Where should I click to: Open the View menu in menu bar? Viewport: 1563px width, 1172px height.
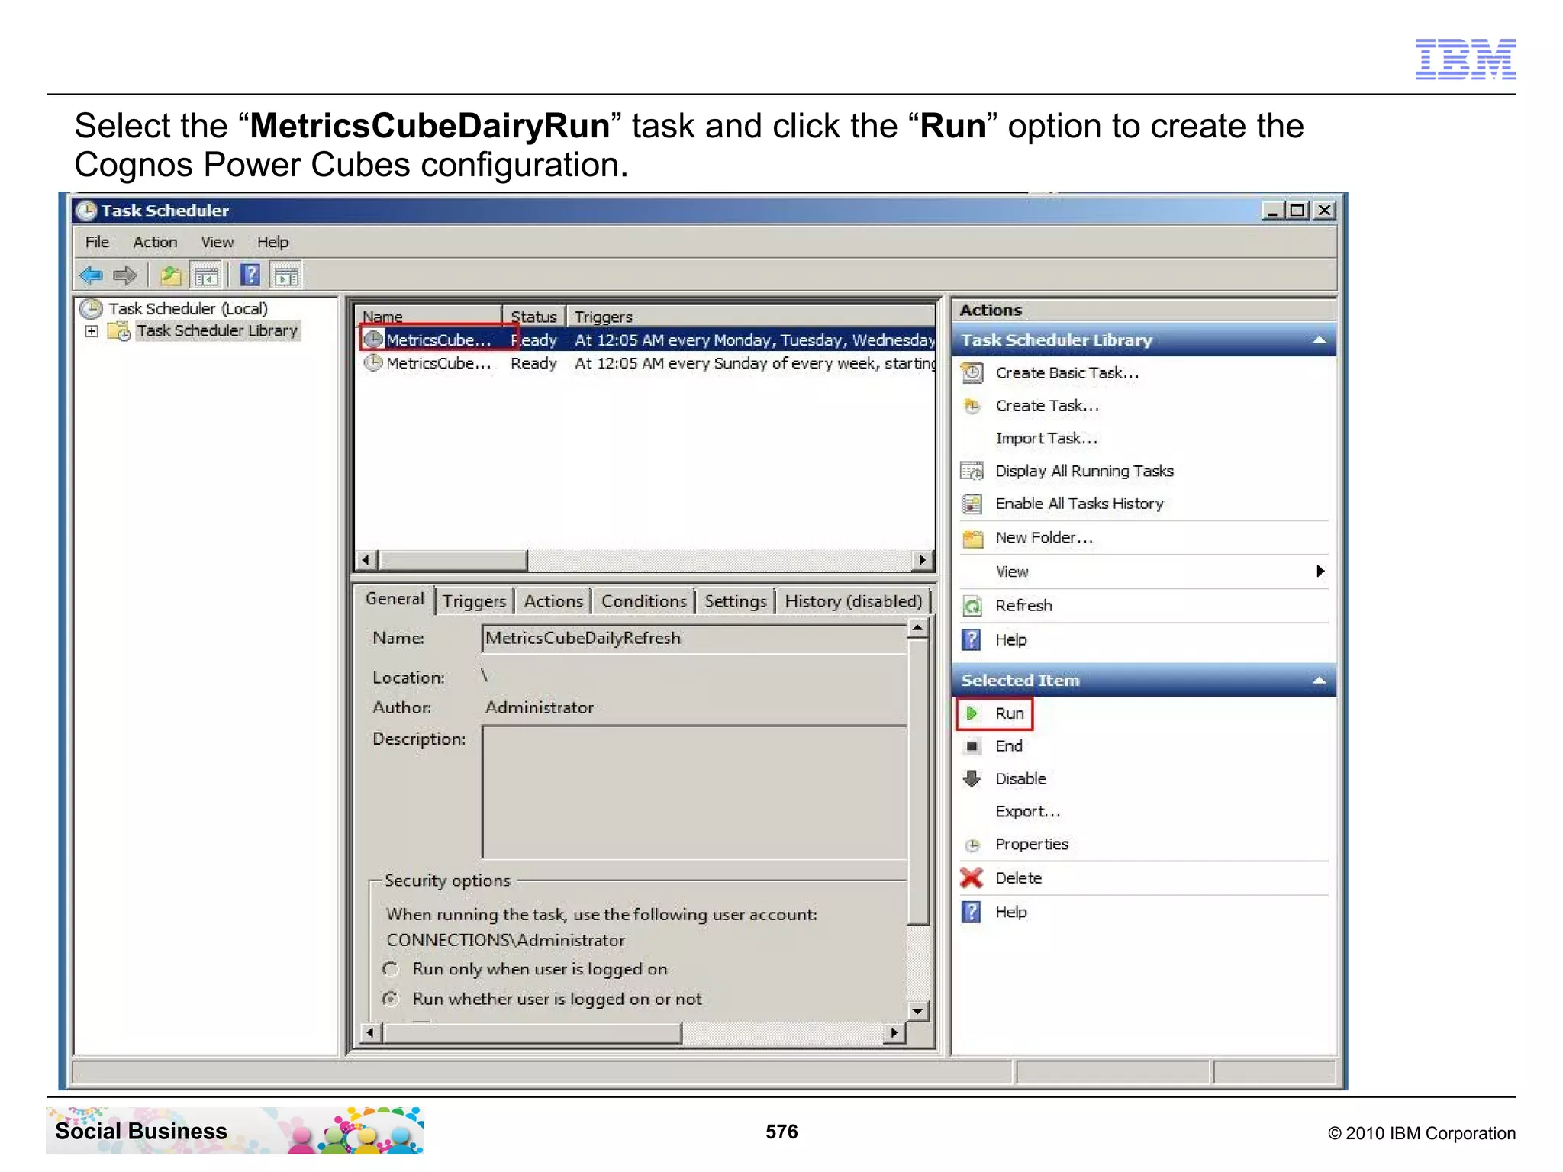pos(218,243)
